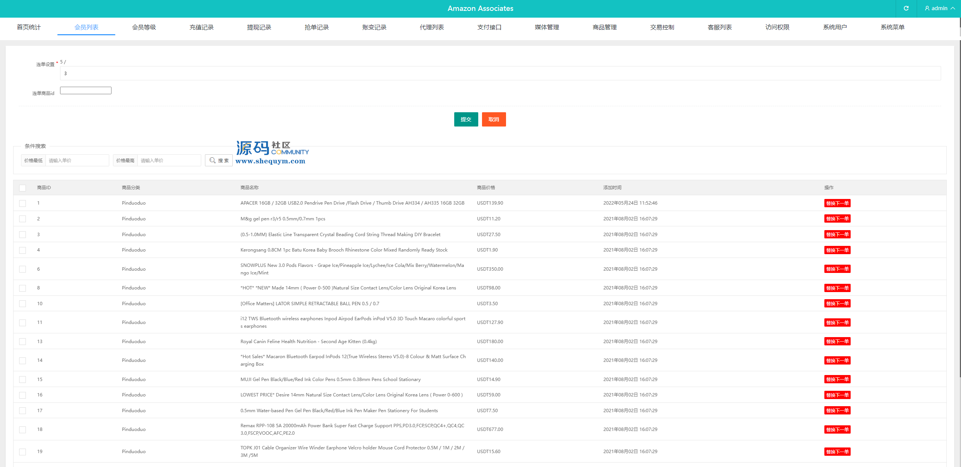Go to the 充值记录 tab
This screenshot has height=467, width=961.
coord(202,27)
